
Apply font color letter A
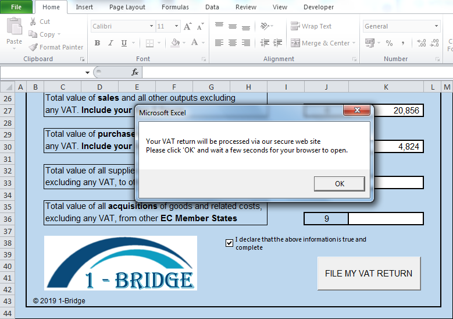tap(194, 43)
